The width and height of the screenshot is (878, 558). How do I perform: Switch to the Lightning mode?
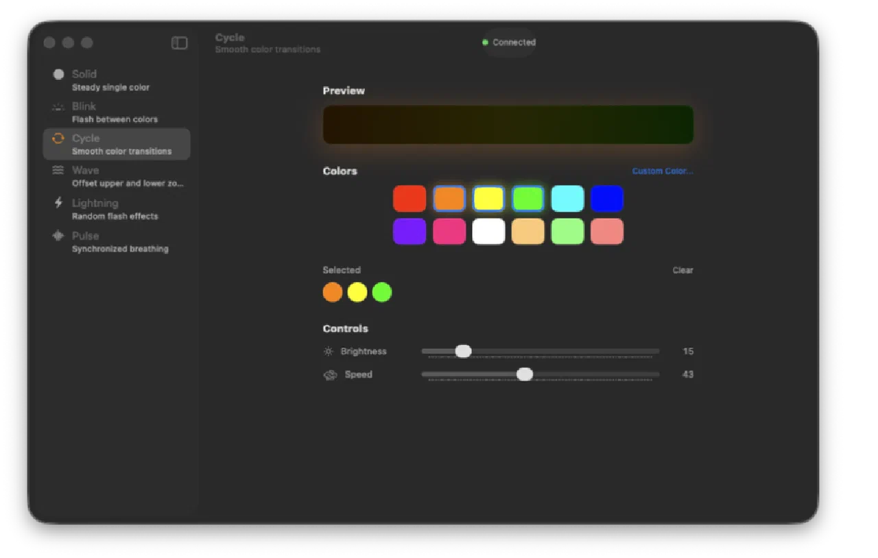(117, 209)
